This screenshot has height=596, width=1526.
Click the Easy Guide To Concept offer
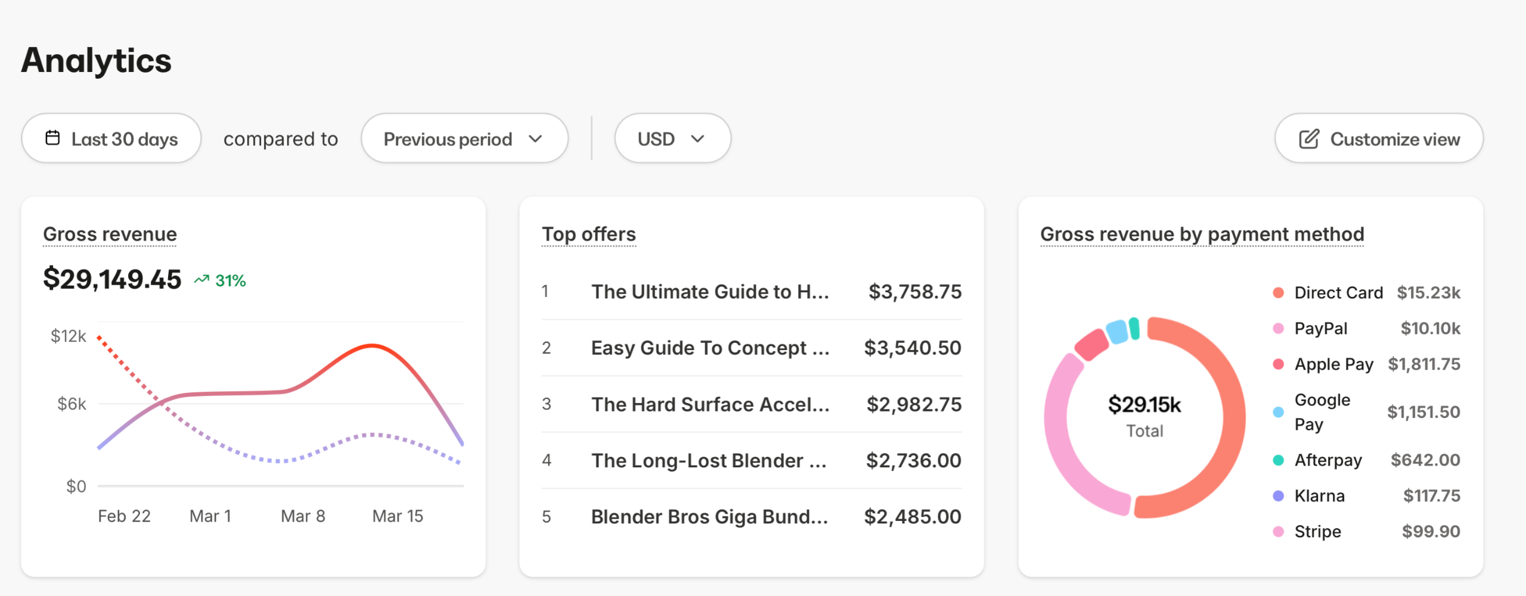(x=709, y=348)
